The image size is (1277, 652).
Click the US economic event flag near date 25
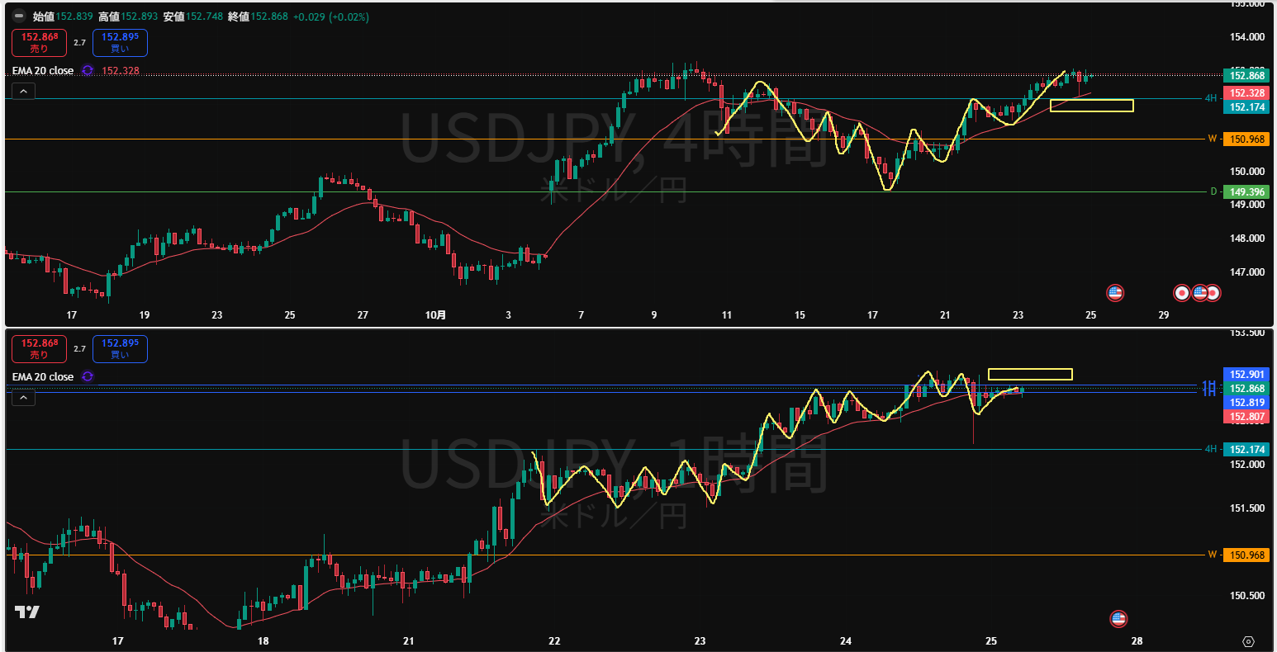[1115, 292]
